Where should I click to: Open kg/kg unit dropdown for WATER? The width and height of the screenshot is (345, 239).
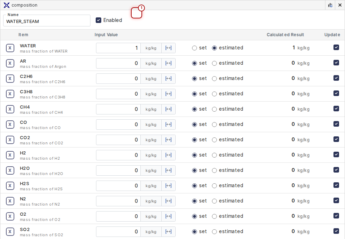point(151,48)
